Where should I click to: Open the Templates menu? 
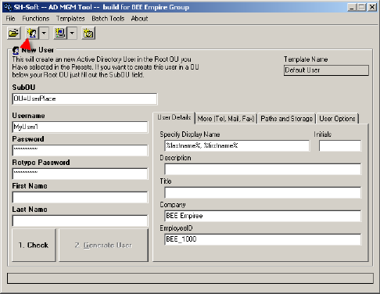[x=70, y=19]
